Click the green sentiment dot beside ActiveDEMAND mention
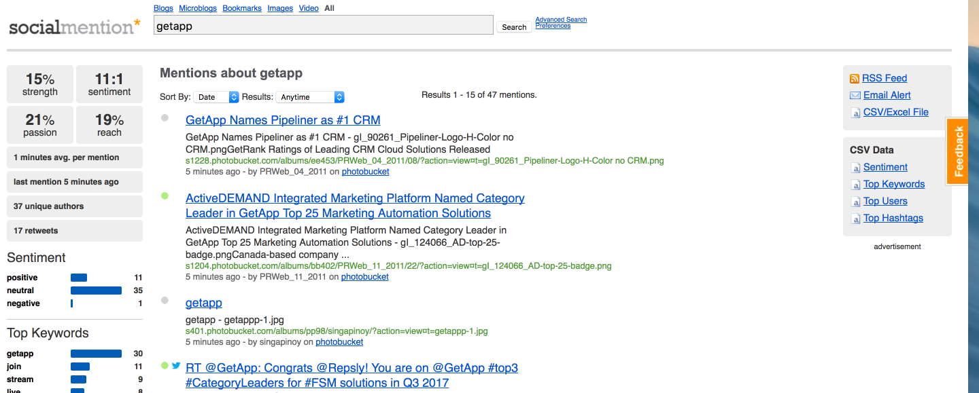The width and height of the screenshot is (979, 393). (x=165, y=195)
